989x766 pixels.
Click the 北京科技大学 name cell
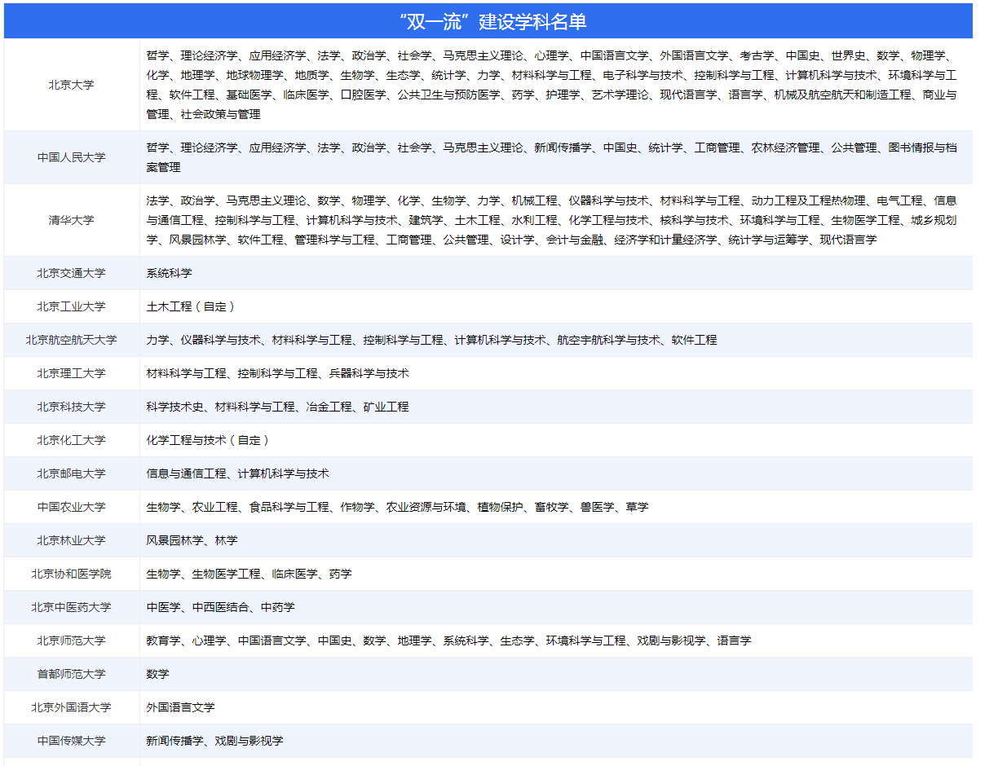[71, 407]
